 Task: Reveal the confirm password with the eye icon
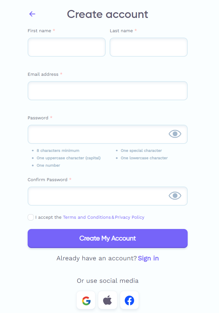(x=175, y=196)
